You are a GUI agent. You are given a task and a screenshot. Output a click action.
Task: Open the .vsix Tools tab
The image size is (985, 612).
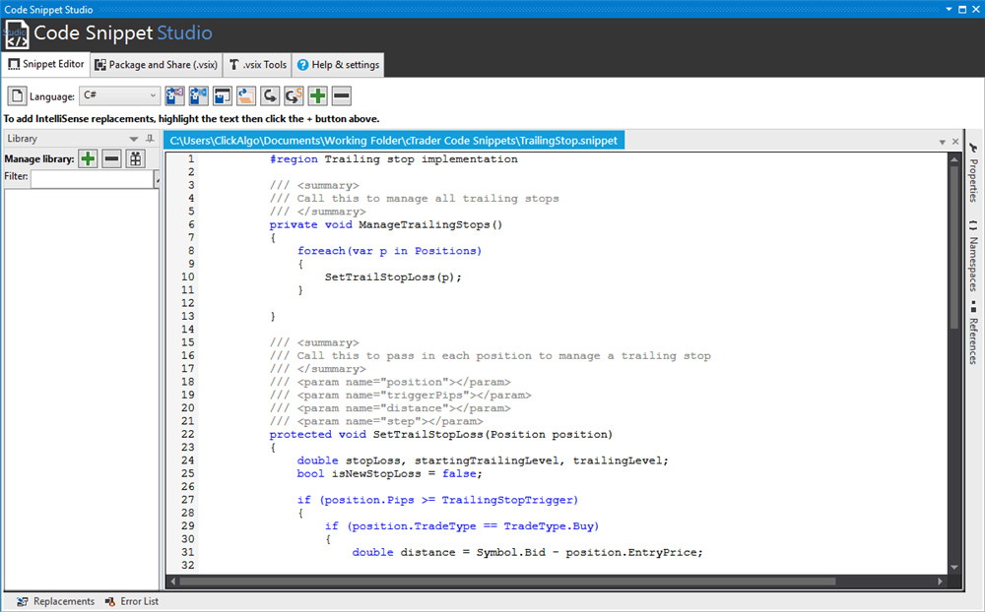pos(257,65)
